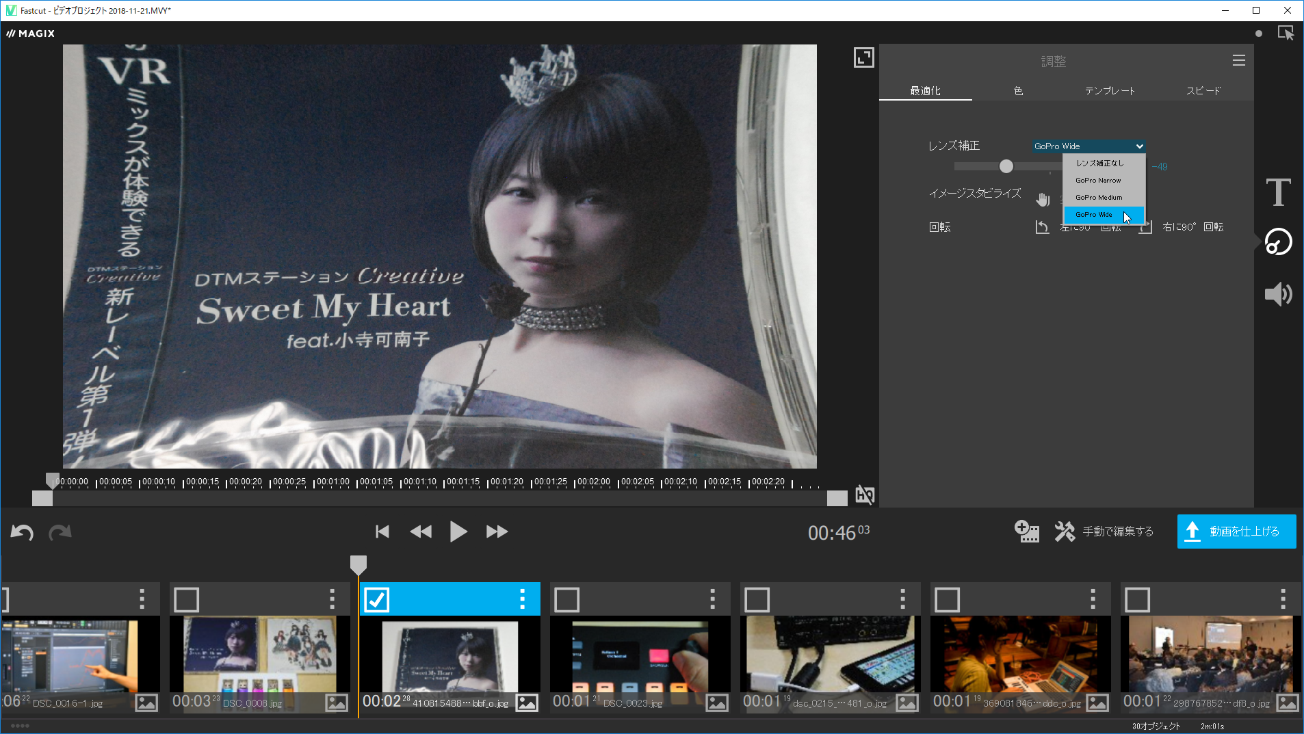Switch to the テンプレート tab
Image resolution: width=1304 pixels, height=734 pixels.
(1110, 90)
